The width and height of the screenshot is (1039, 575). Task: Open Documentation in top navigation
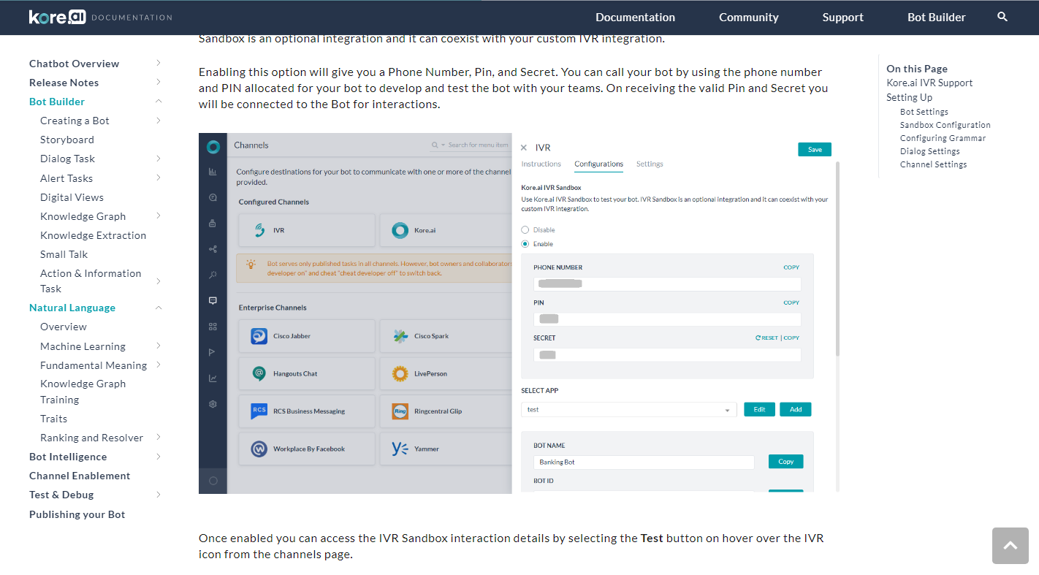coord(635,17)
